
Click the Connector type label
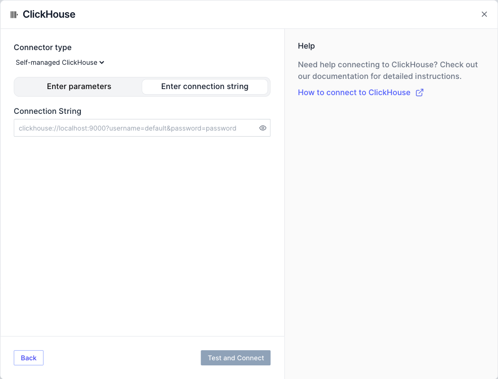tap(42, 48)
